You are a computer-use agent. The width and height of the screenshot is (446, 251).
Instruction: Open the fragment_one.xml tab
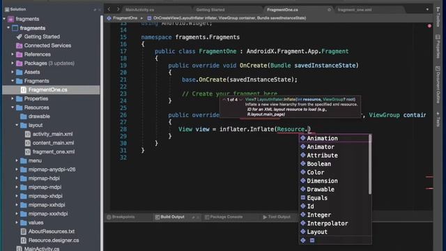355,10
